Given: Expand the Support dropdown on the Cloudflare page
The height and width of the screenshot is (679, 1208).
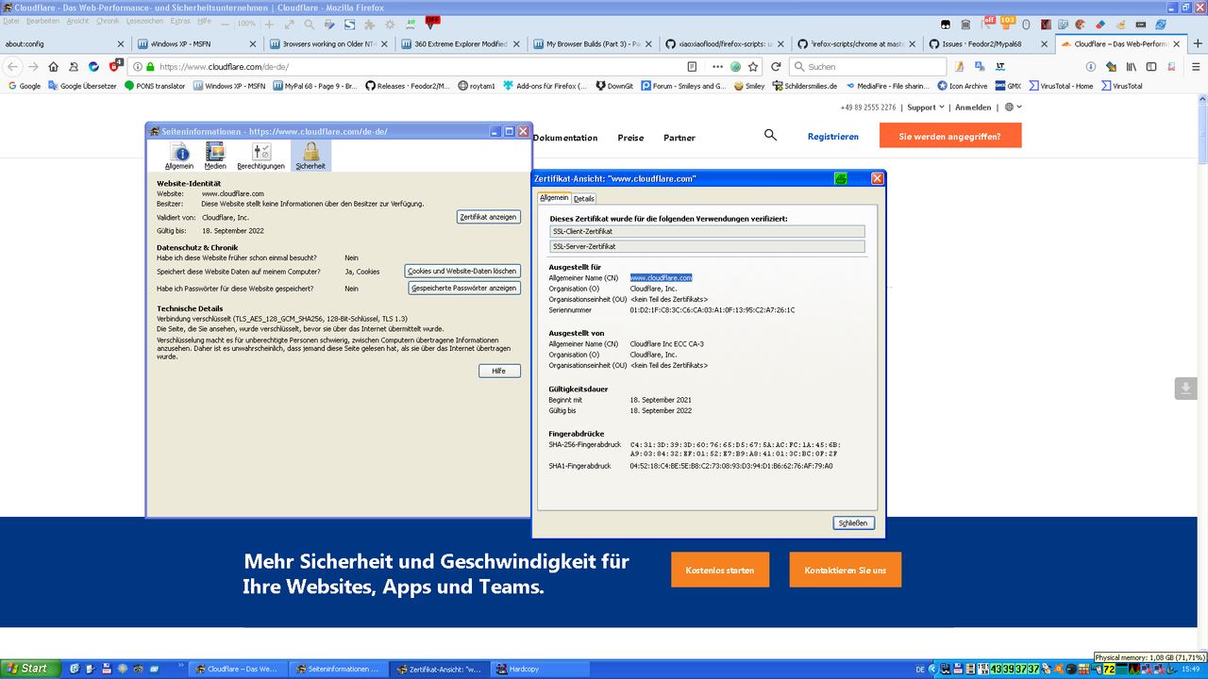Looking at the screenshot, I should (x=922, y=107).
